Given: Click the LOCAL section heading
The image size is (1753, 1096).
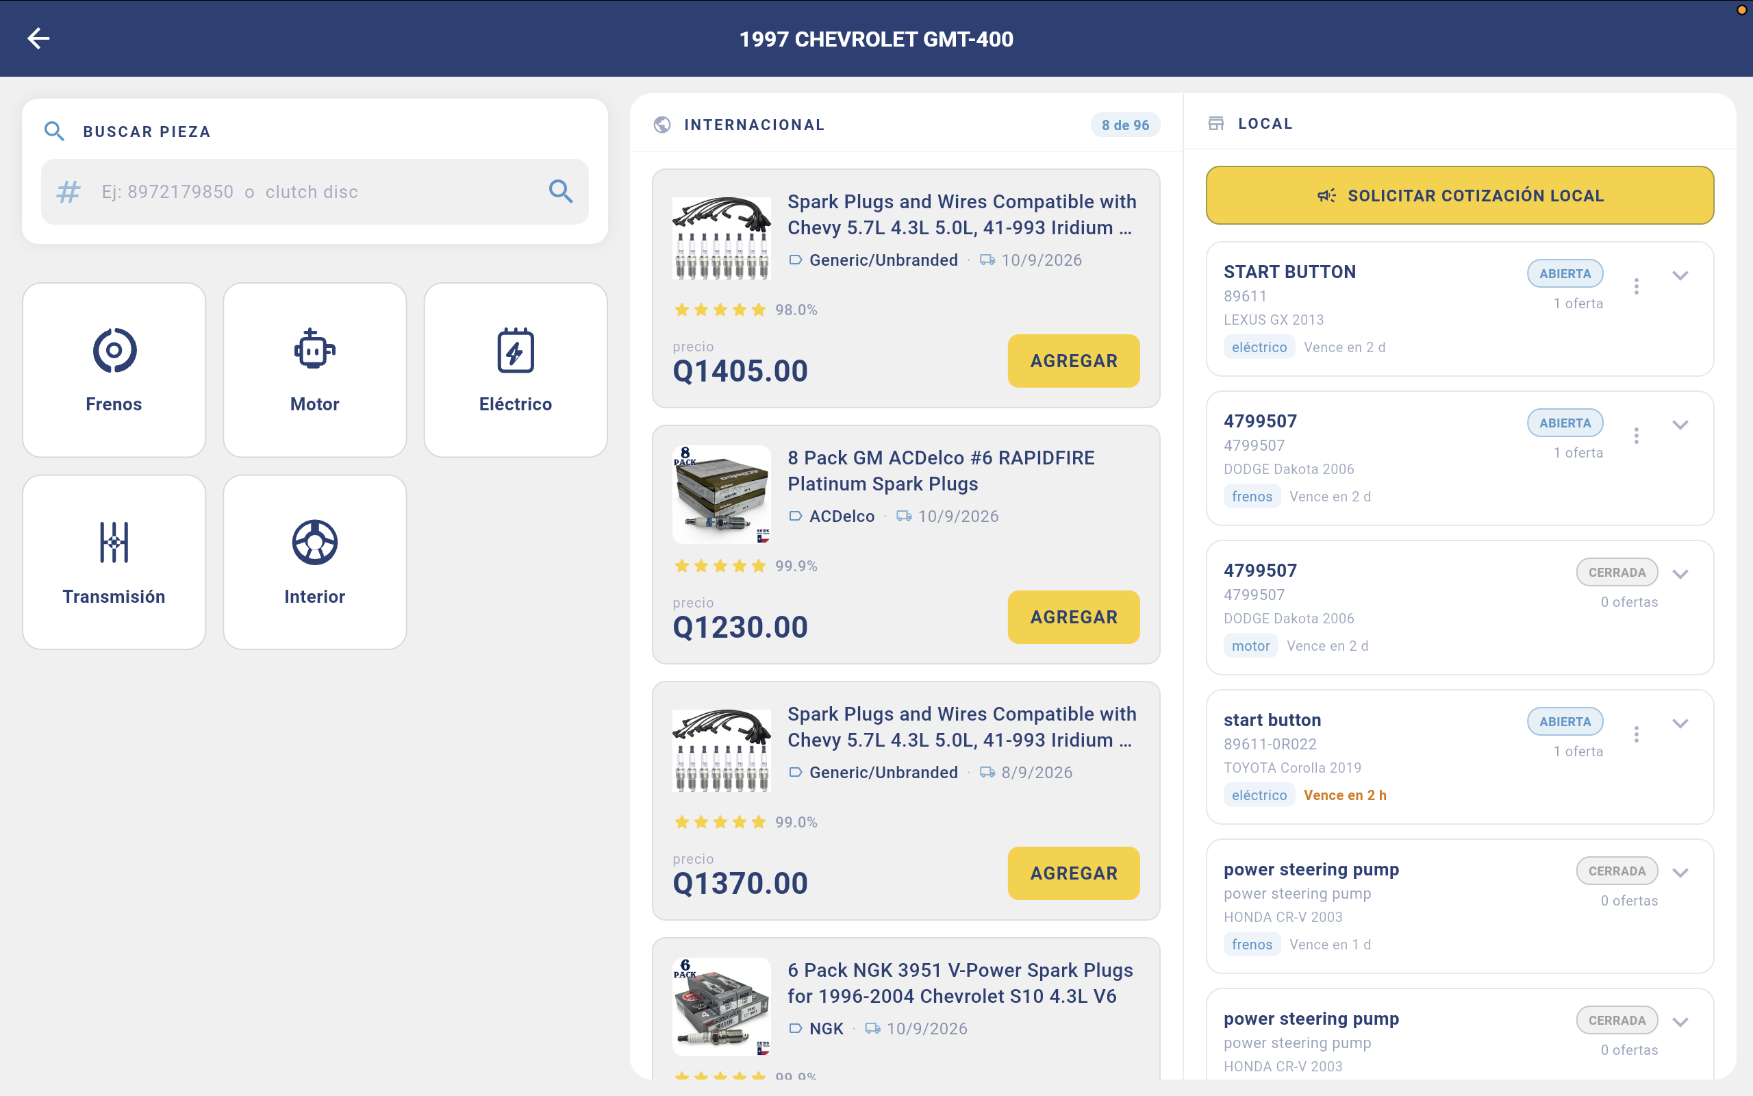Looking at the screenshot, I should click(x=1265, y=123).
